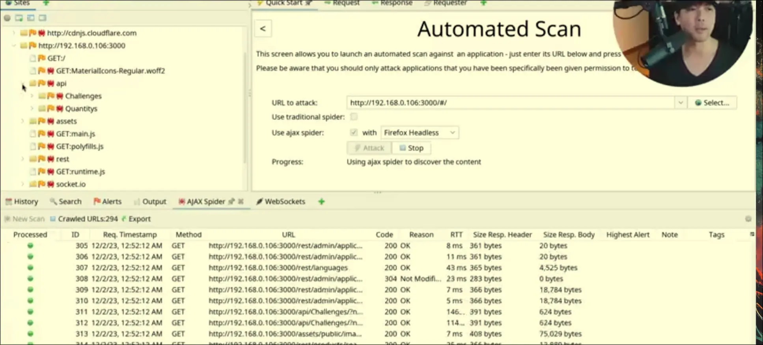Image resolution: width=763 pixels, height=345 pixels.
Task: Expand the Challenges folder in the site tree
Action: 32,96
